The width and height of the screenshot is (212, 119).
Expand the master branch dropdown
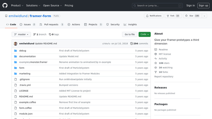(x=21, y=35)
